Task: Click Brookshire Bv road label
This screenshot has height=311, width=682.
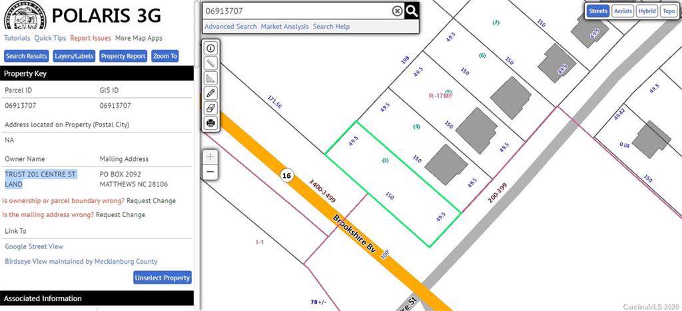Action: point(354,233)
